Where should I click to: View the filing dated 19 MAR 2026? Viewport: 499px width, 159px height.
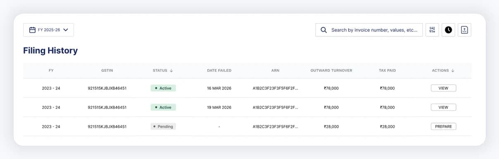click(x=443, y=107)
